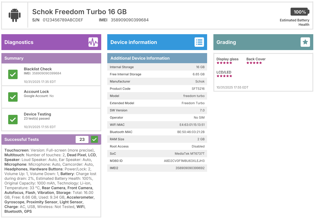The width and height of the screenshot is (316, 221).
Task: Click the 100% battery health badge
Action: tap(300, 12)
